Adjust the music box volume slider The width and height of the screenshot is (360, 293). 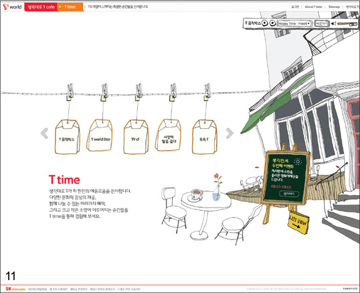coord(347,23)
